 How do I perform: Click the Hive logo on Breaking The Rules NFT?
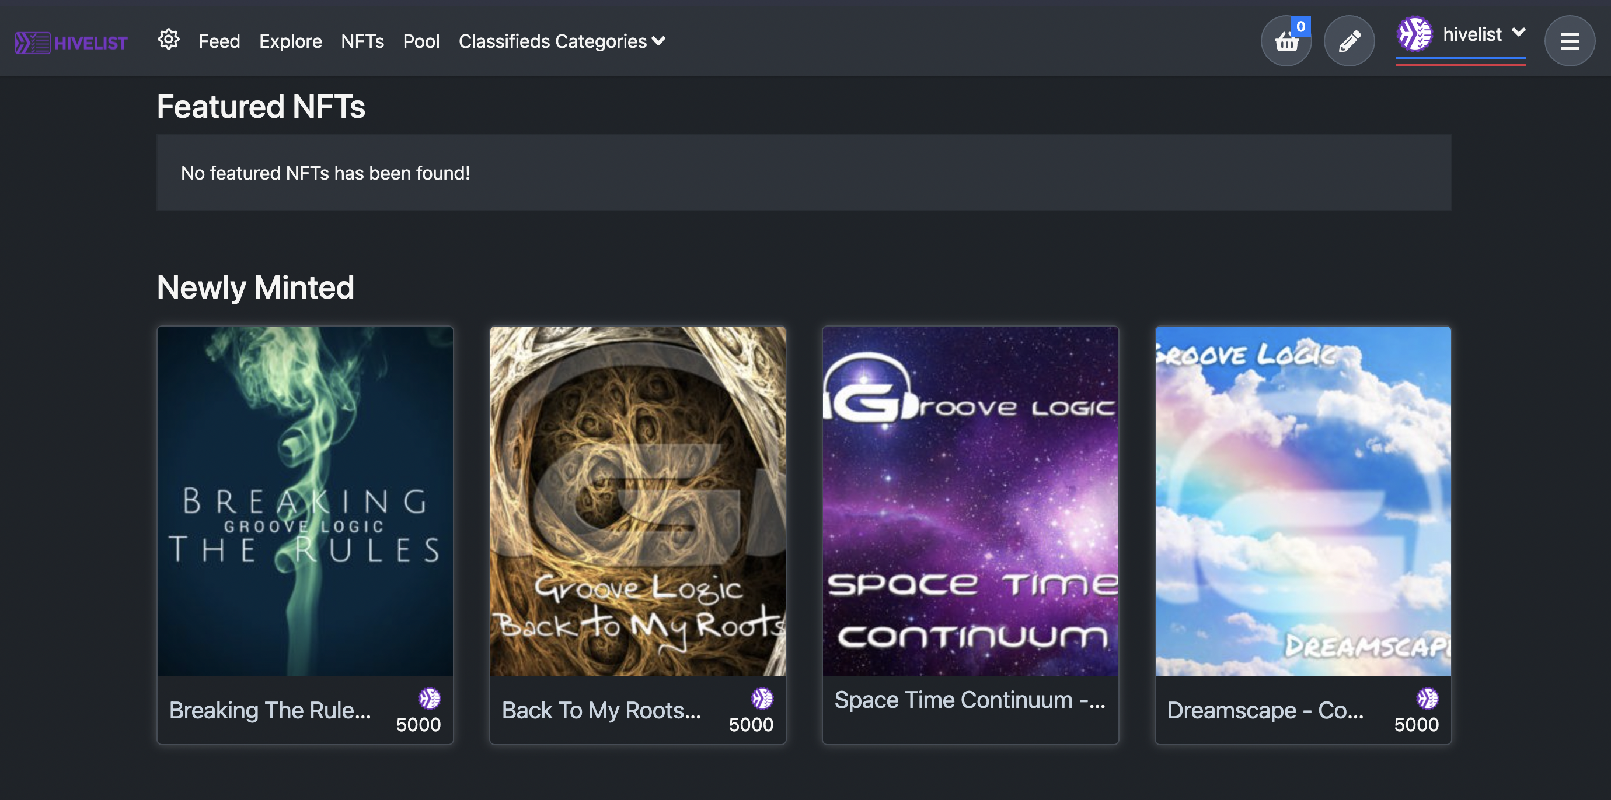coord(431,699)
